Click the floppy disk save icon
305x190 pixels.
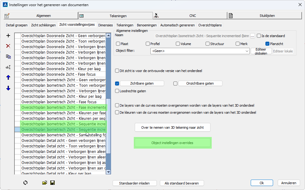click(52, 183)
